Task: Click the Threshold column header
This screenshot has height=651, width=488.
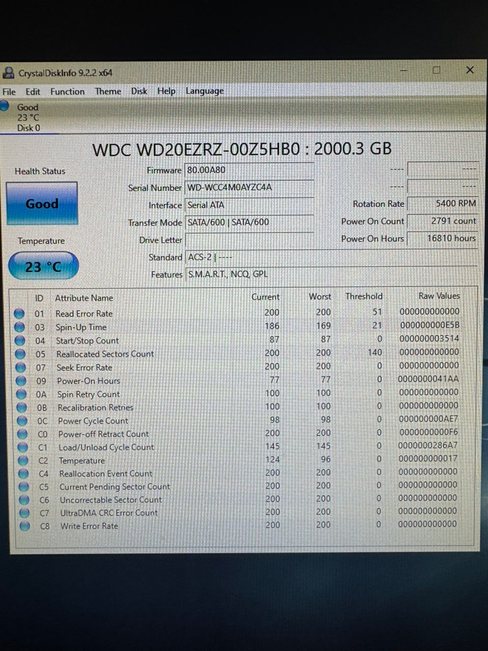Action: pos(364,296)
